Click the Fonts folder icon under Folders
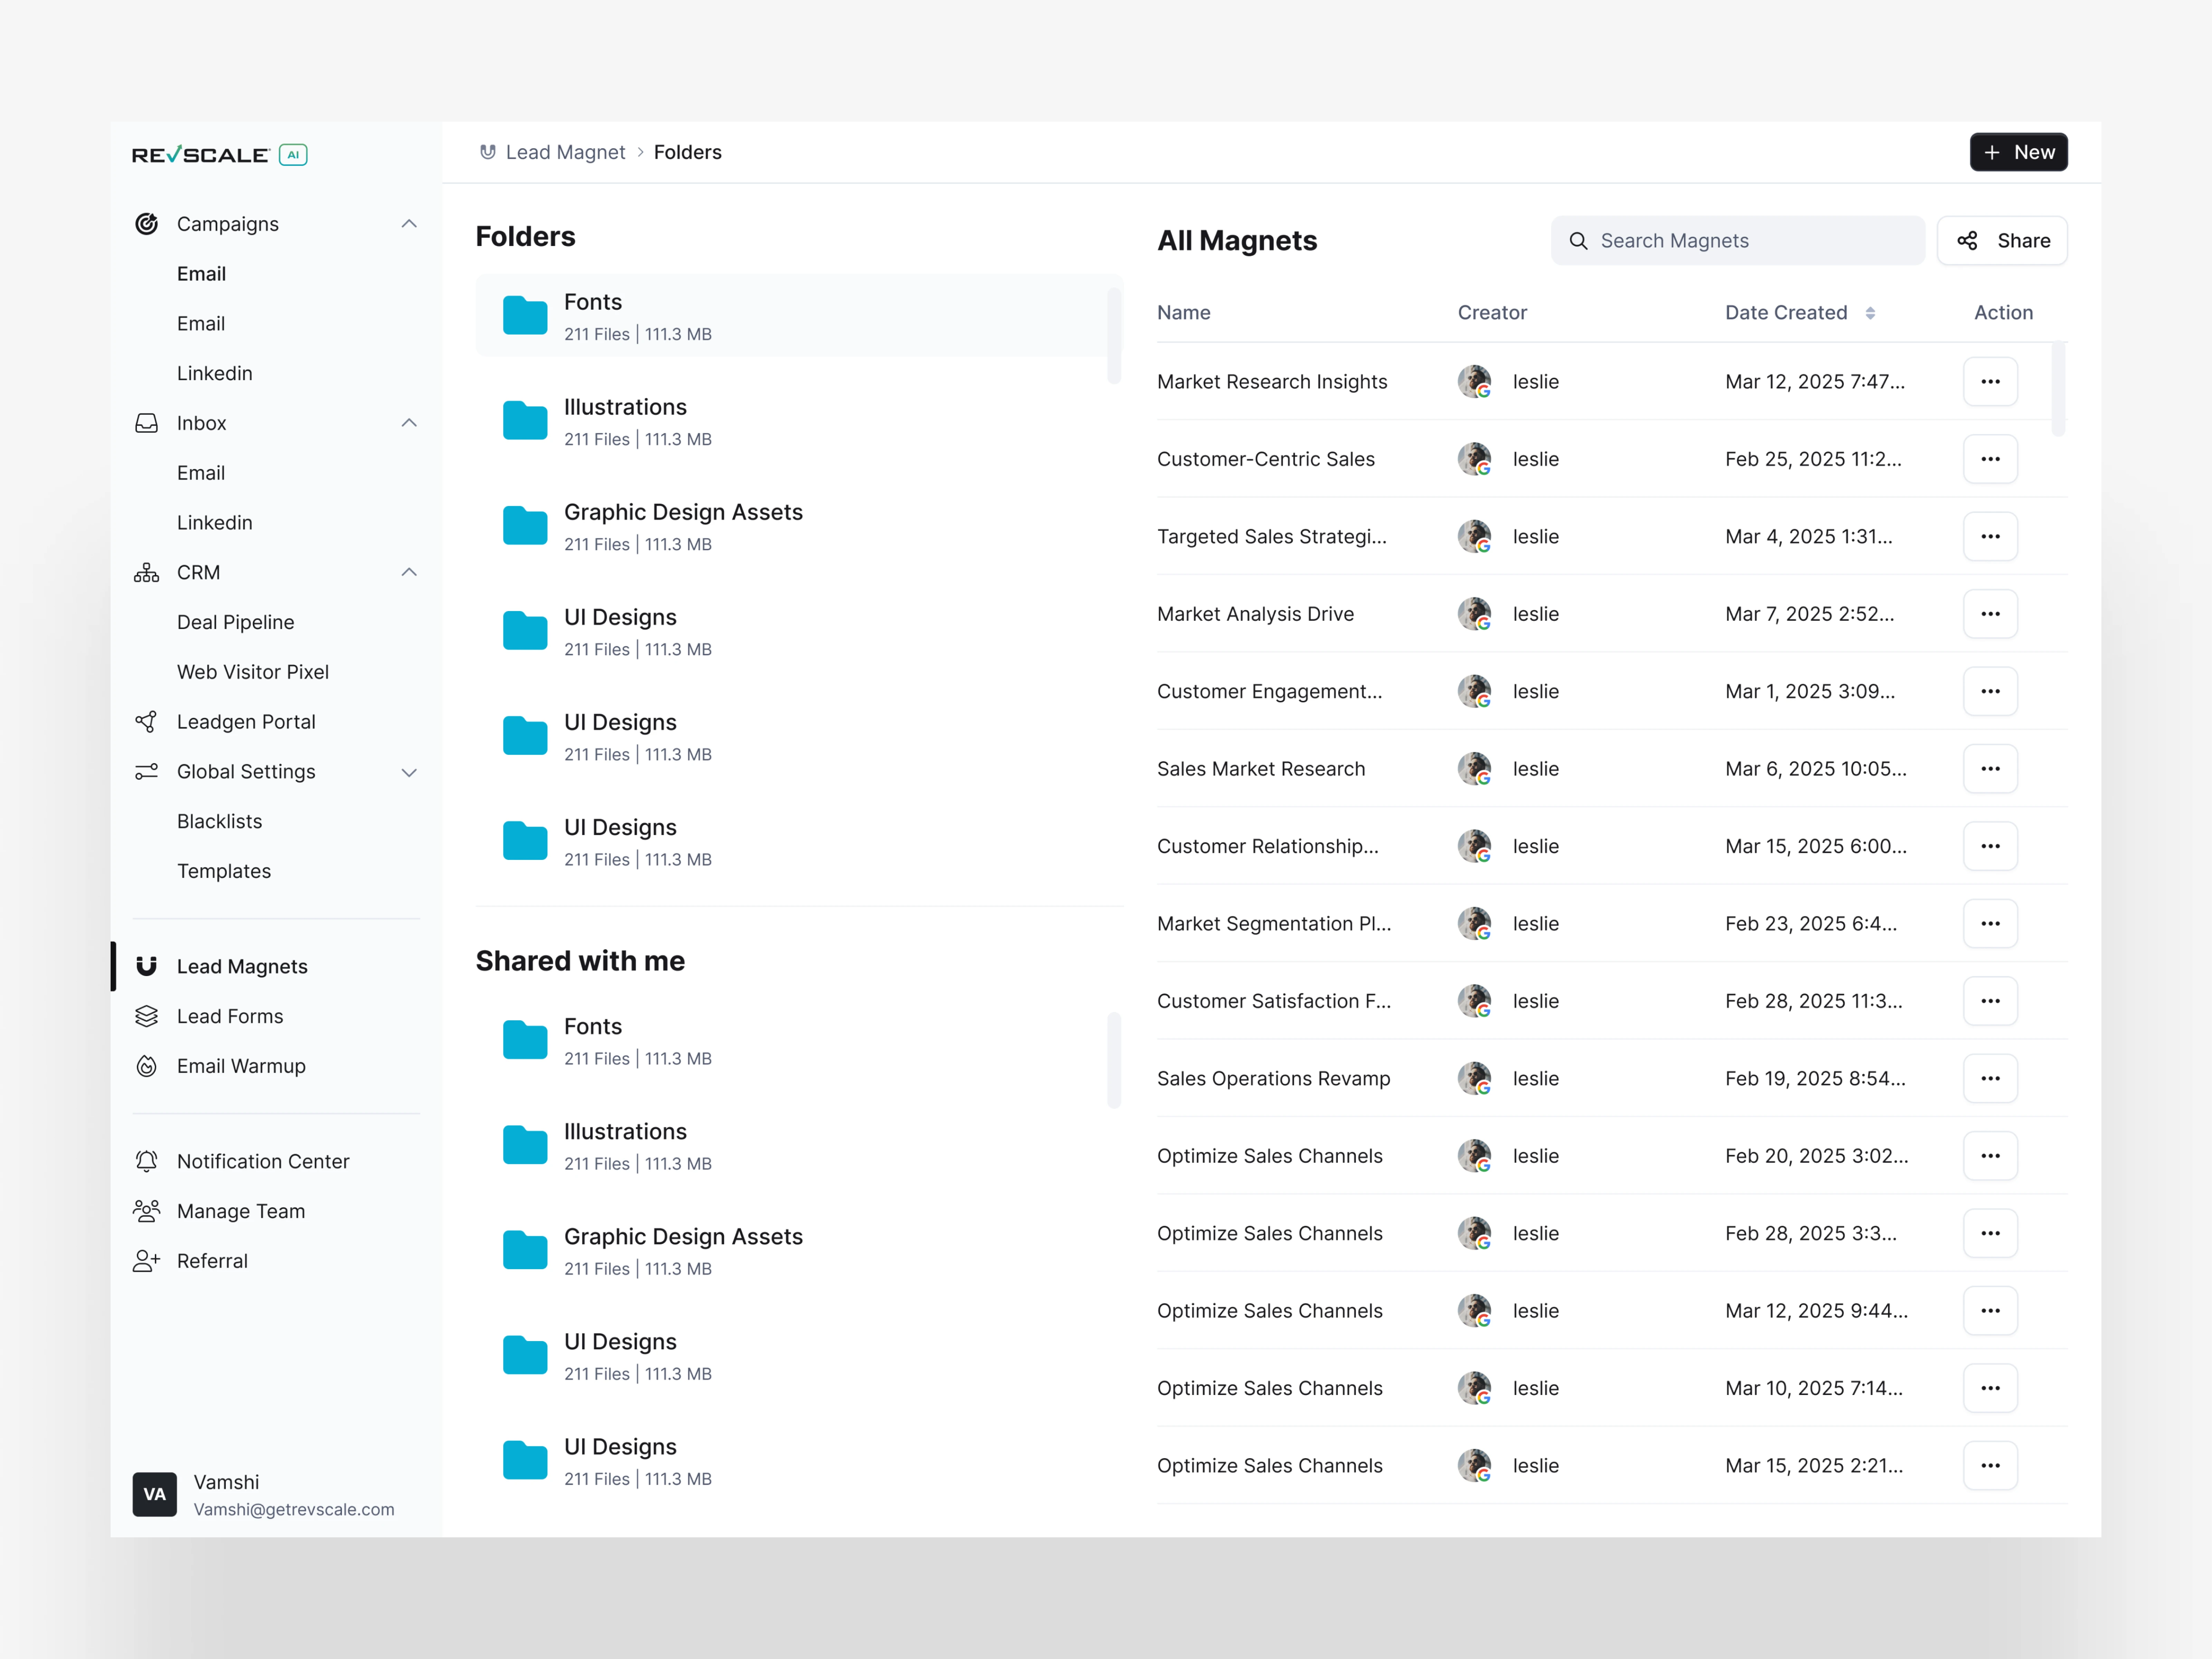2212x1659 pixels. coord(525,315)
